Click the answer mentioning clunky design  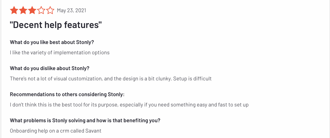tap(111, 79)
